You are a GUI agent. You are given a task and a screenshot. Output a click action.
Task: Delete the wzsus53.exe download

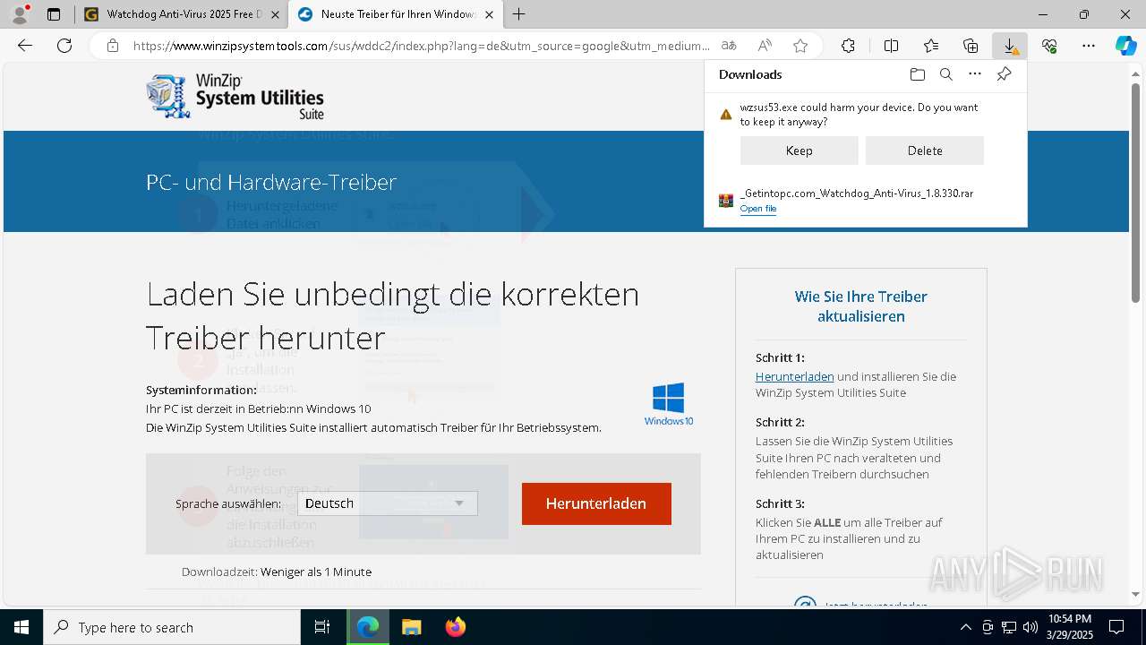pos(925,150)
